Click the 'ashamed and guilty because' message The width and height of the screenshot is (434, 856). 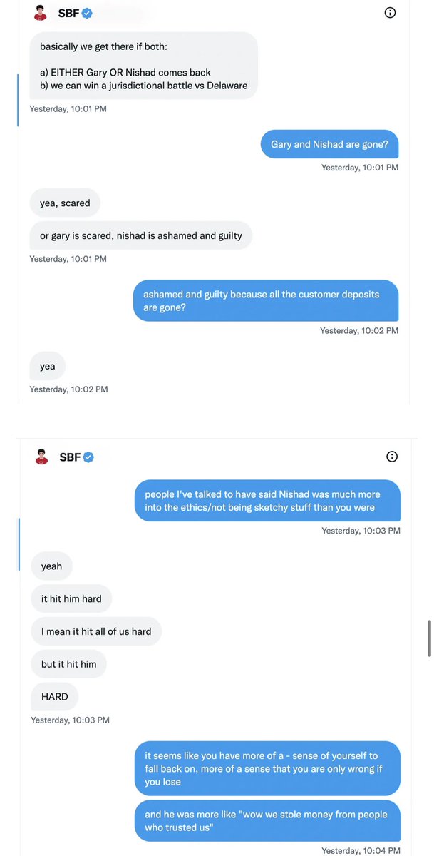[x=265, y=300]
